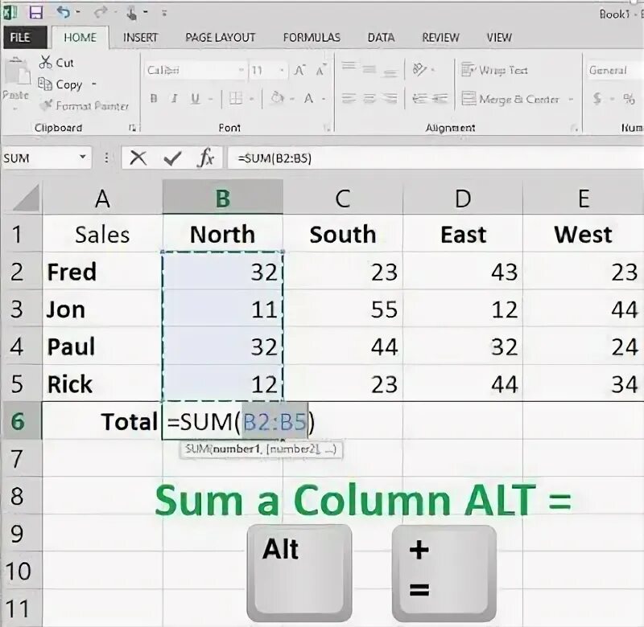Expand the Merge & Center dropdown arrow

click(x=571, y=99)
